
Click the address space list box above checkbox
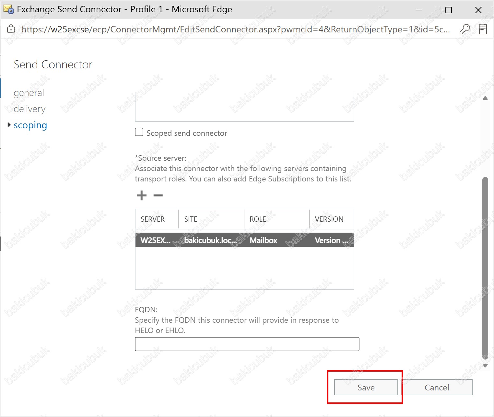(x=244, y=107)
